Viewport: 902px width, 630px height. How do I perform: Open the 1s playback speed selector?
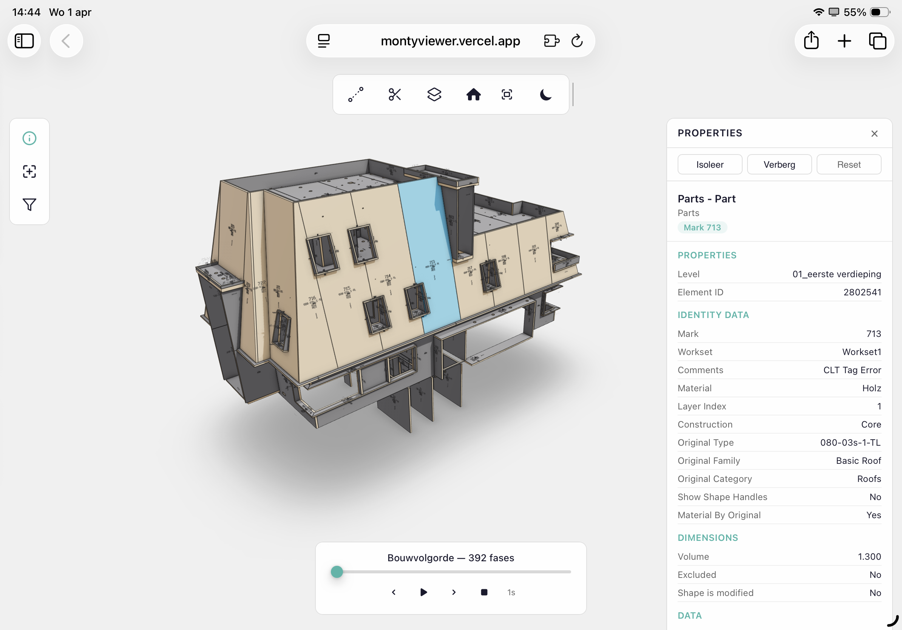[511, 592]
